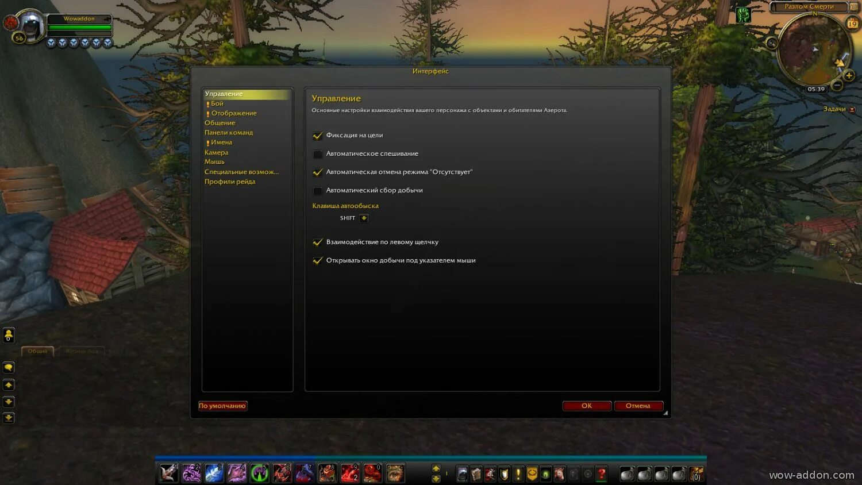Image resolution: width=862 pixels, height=485 pixels.
Task: Open the quest log exclamation button
Action: coord(518,474)
